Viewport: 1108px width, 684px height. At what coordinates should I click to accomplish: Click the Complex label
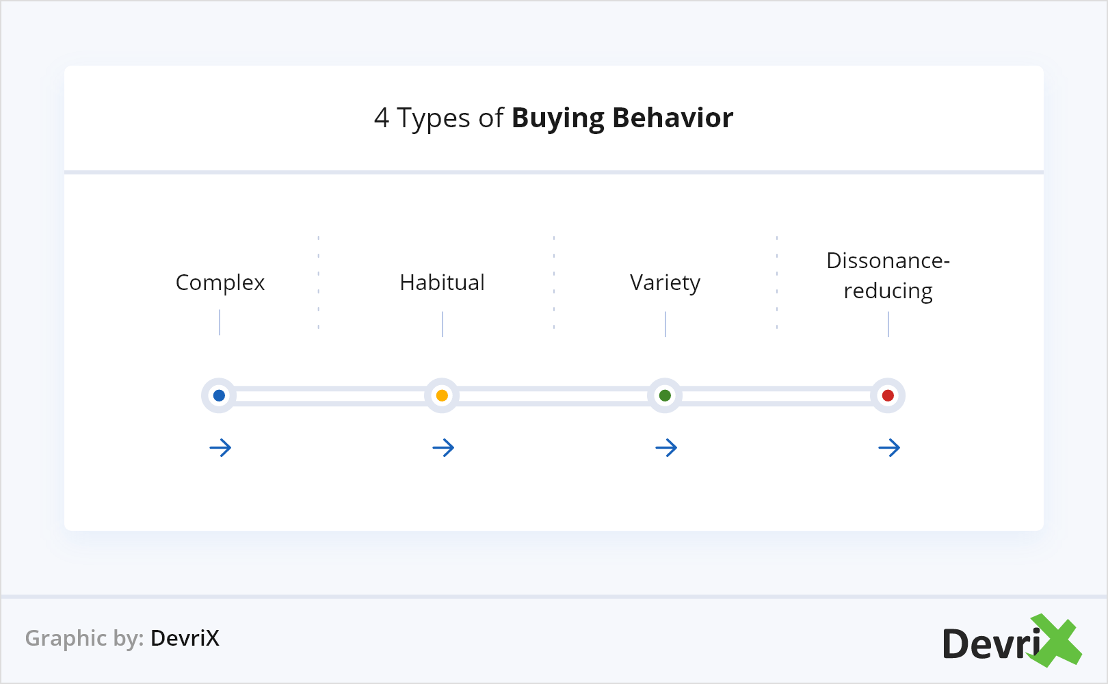pyautogui.click(x=220, y=282)
